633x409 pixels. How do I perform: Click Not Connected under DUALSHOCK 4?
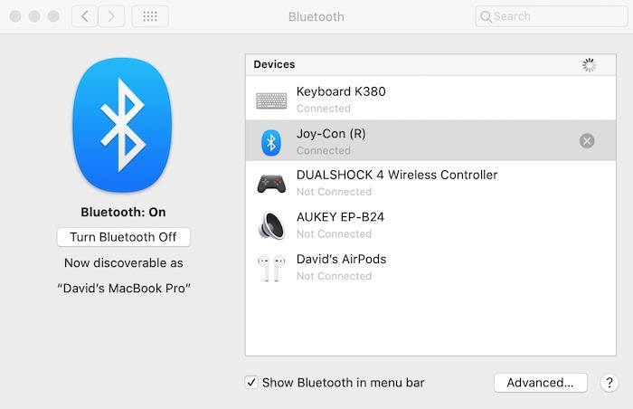coord(334,192)
